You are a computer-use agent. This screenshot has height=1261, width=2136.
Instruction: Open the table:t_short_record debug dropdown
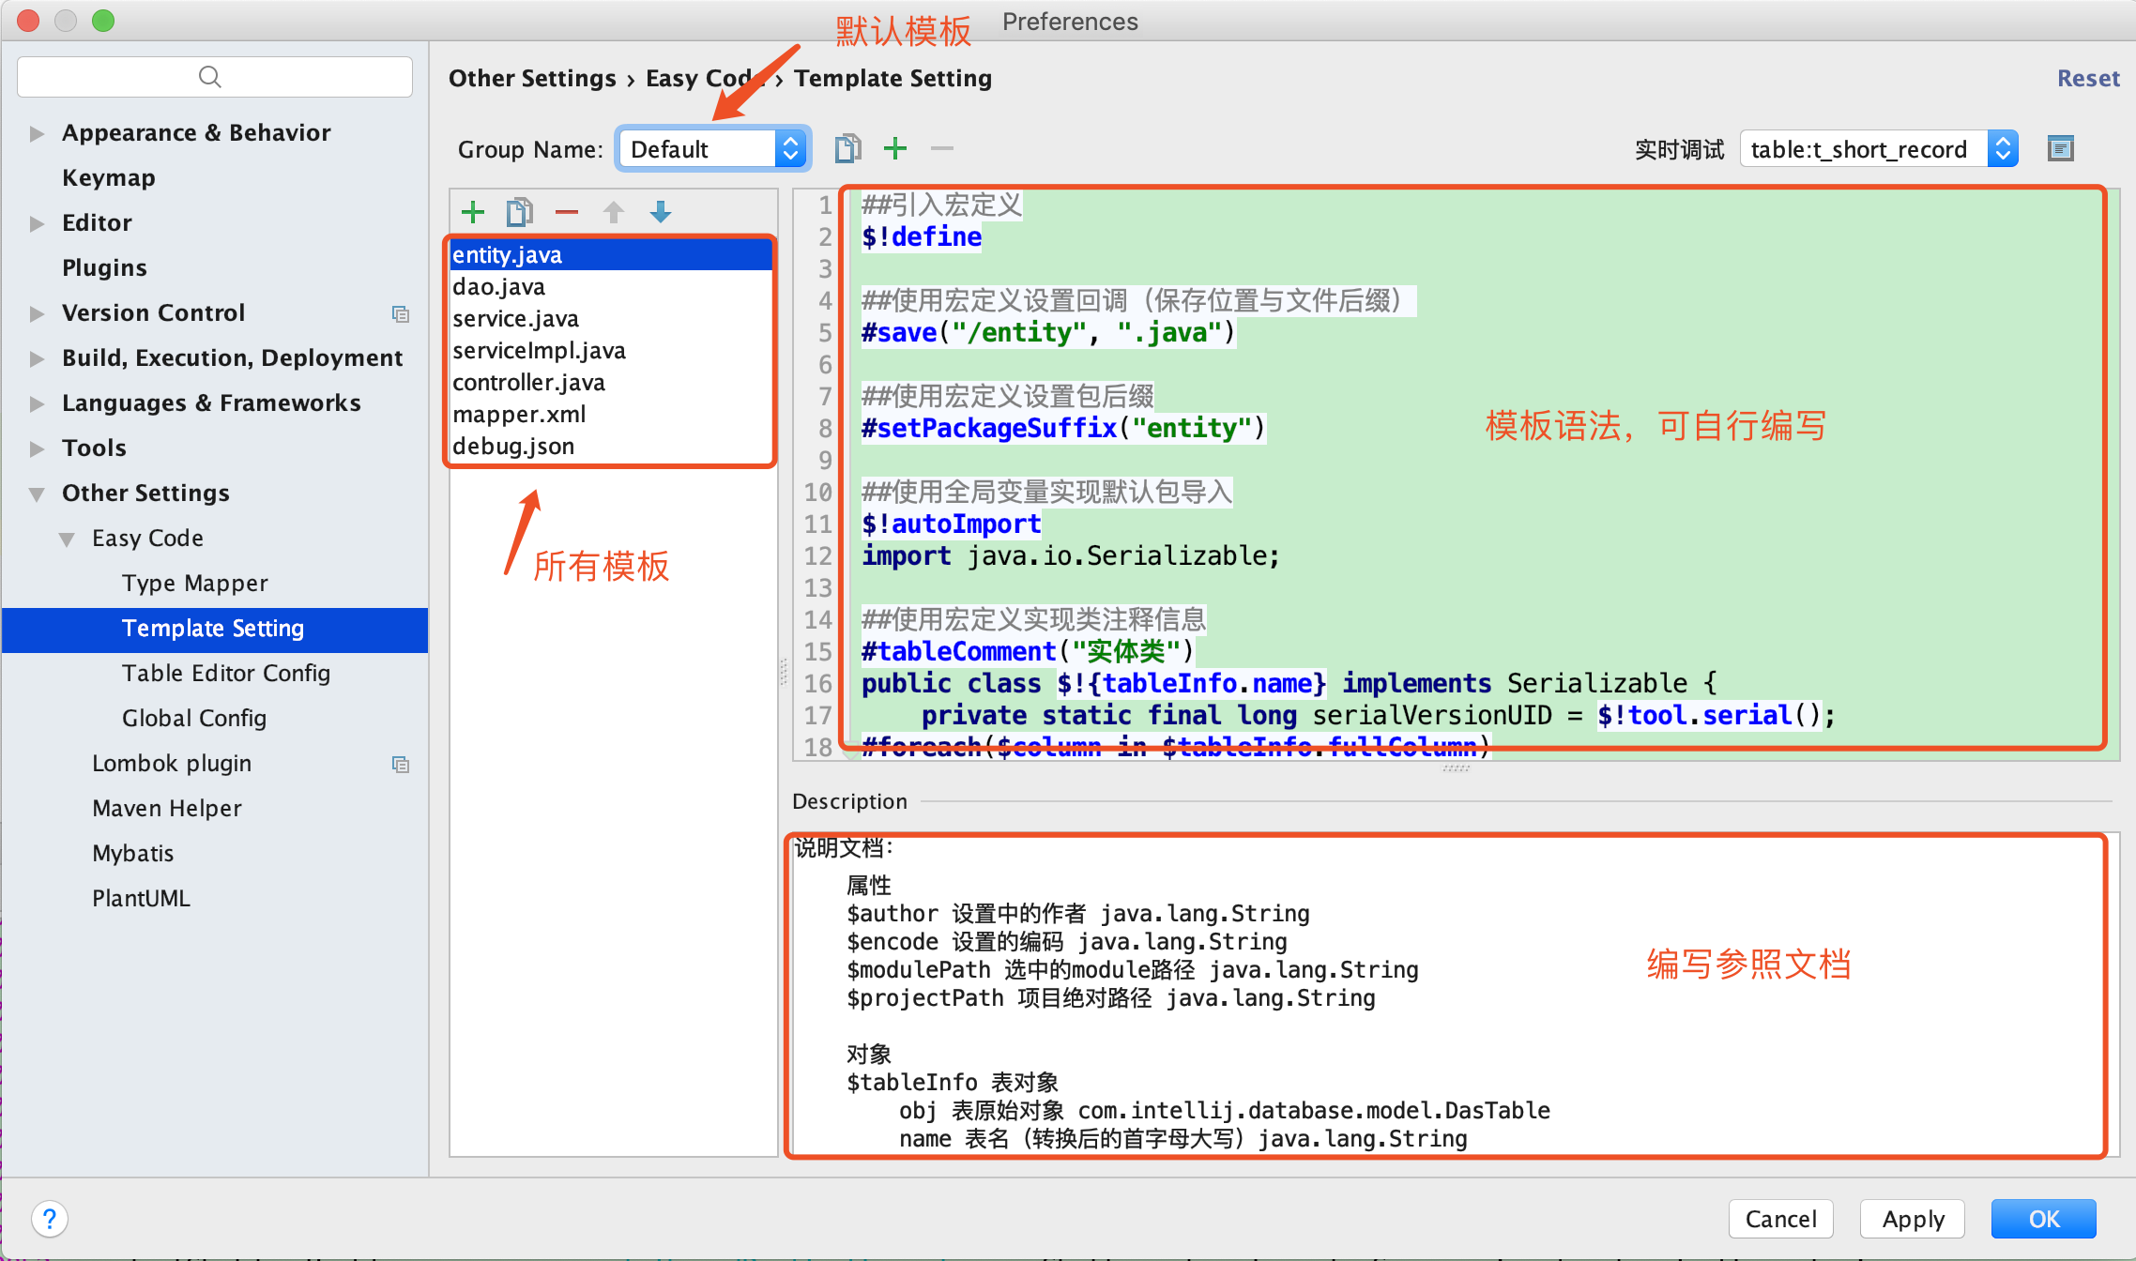tap(1878, 149)
